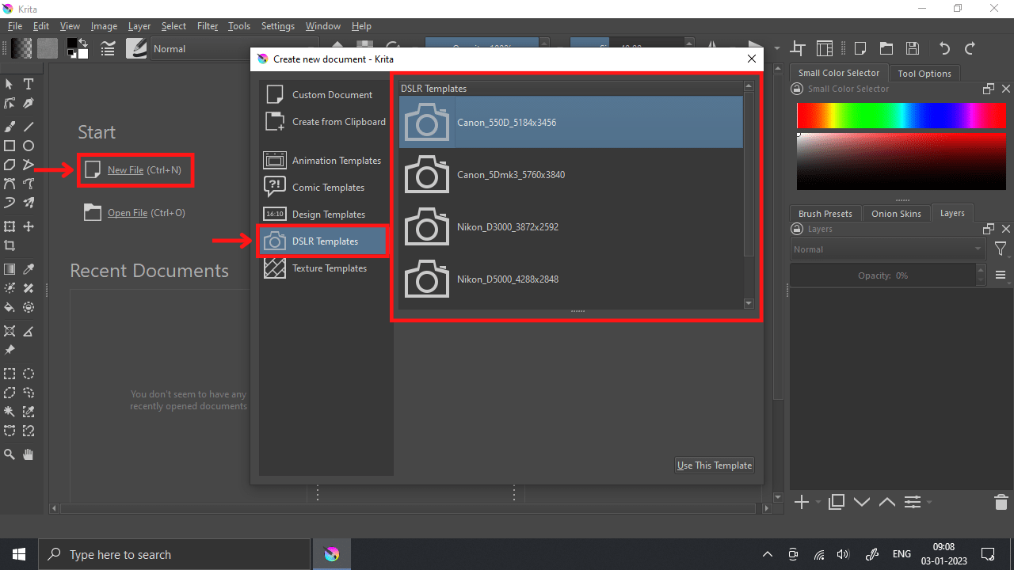Click the Windows taskbar search box

174,554
